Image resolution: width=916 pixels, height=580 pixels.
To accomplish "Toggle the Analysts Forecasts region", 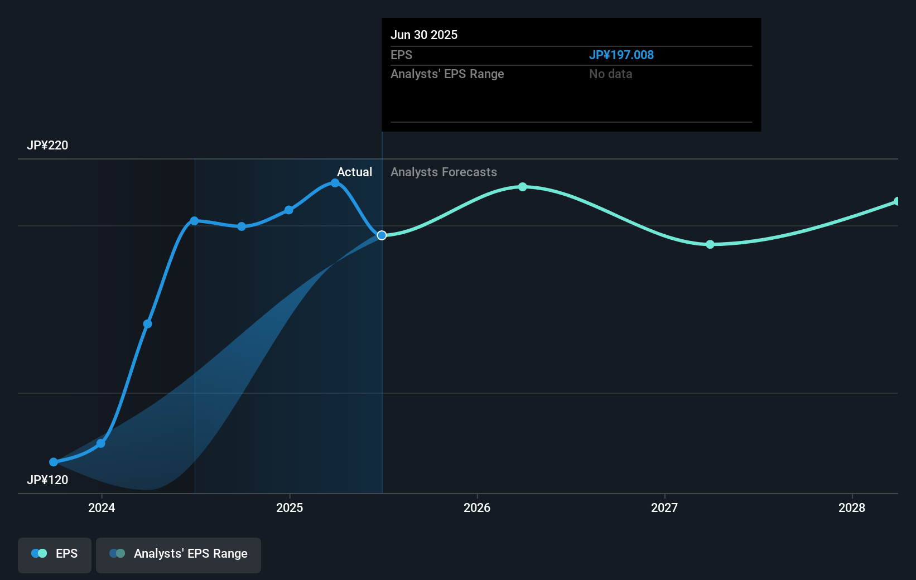I will pyautogui.click(x=443, y=172).
